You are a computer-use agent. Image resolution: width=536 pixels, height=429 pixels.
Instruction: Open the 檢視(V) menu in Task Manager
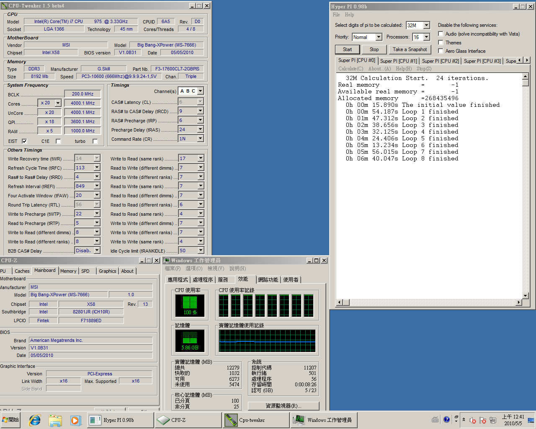click(216, 269)
